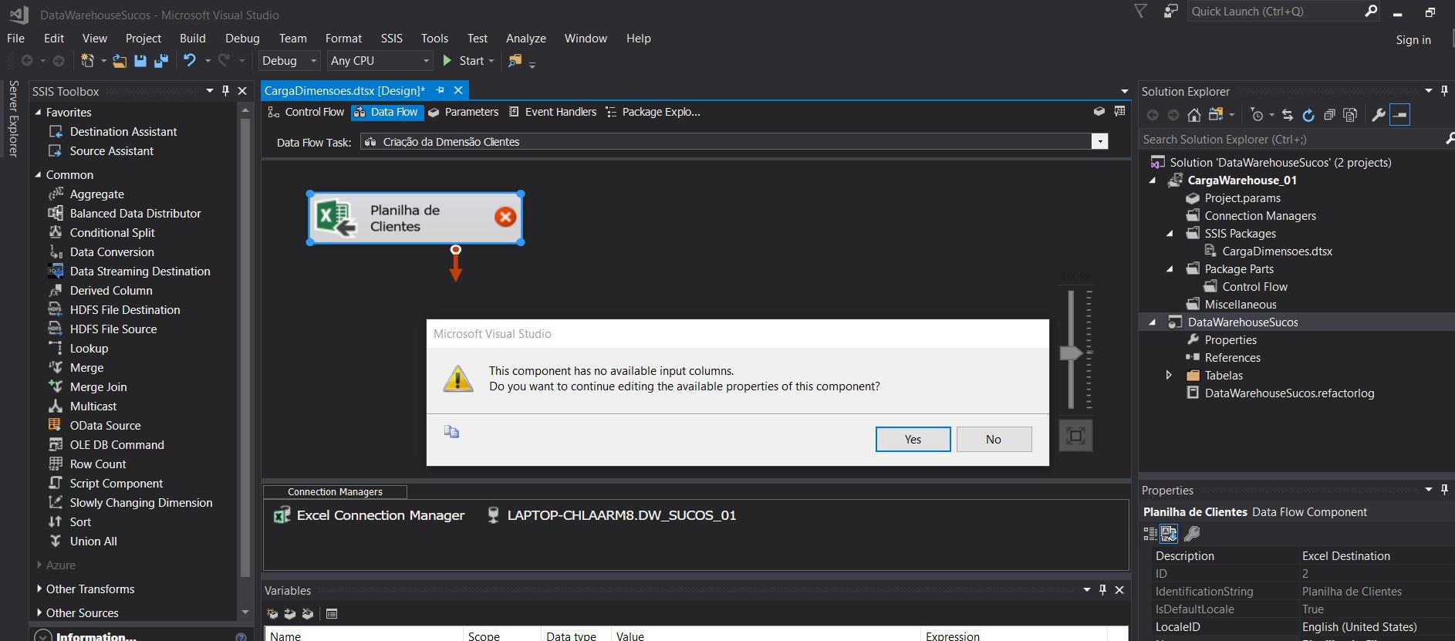The image size is (1455, 641).
Task: Click the wrench Properties icon in Solution Explorer
Action: (1378, 115)
